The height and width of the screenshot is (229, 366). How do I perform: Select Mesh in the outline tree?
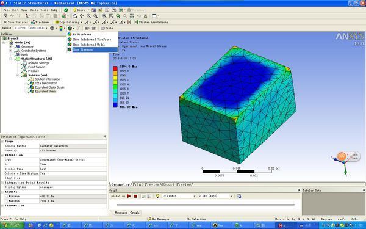click(24, 55)
